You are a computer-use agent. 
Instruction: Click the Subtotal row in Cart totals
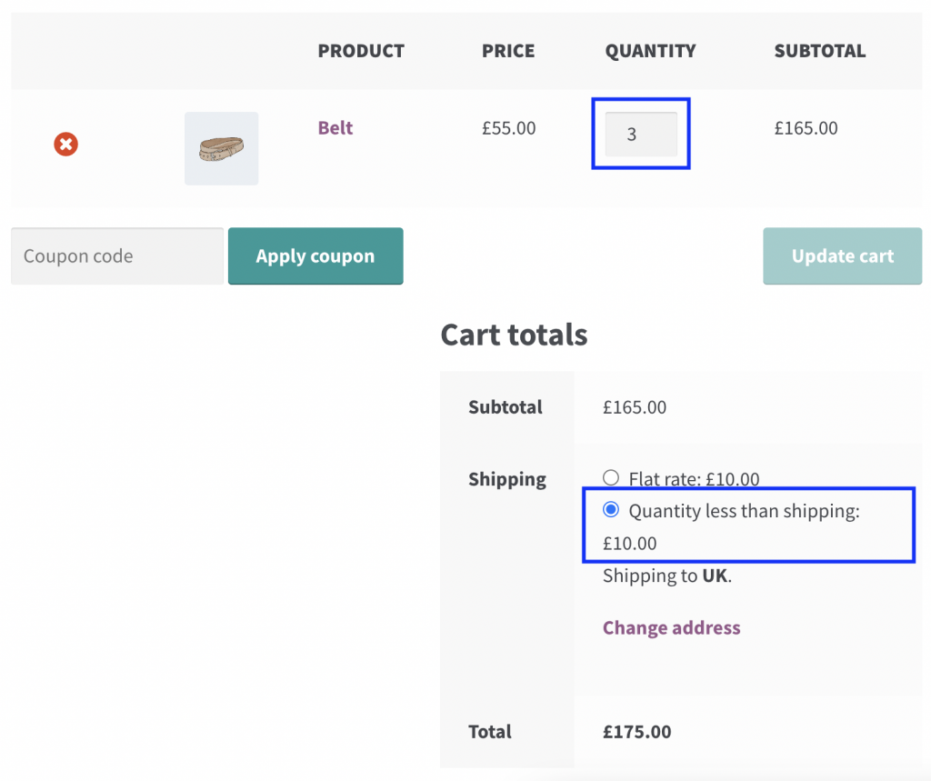point(506,407)
